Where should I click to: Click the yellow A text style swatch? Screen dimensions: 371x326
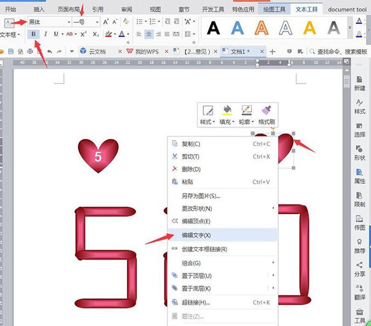pos(310,26)
